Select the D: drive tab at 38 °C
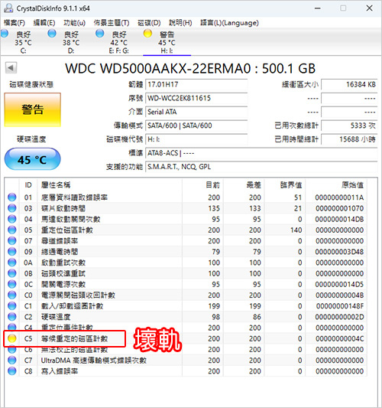The height and width of the screenshot is (408, 382). pyautogui.click(x=70, y=41)
